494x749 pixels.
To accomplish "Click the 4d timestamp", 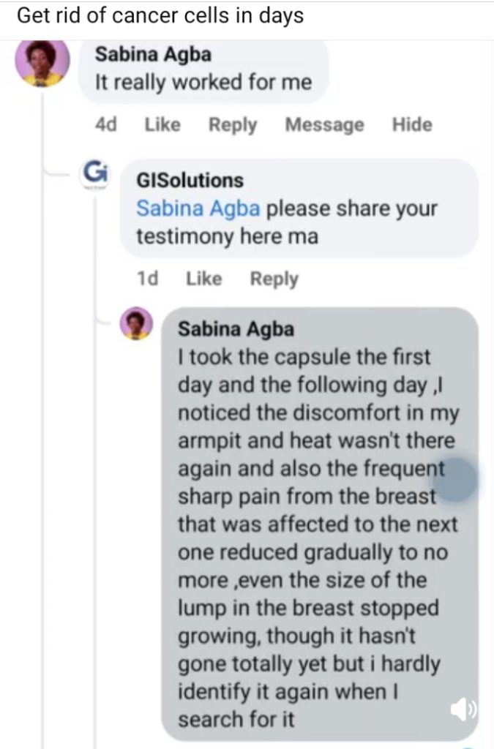I will (x=106, y=125).
